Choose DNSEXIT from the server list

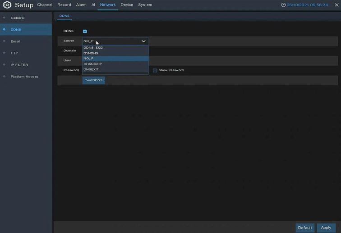115,69
